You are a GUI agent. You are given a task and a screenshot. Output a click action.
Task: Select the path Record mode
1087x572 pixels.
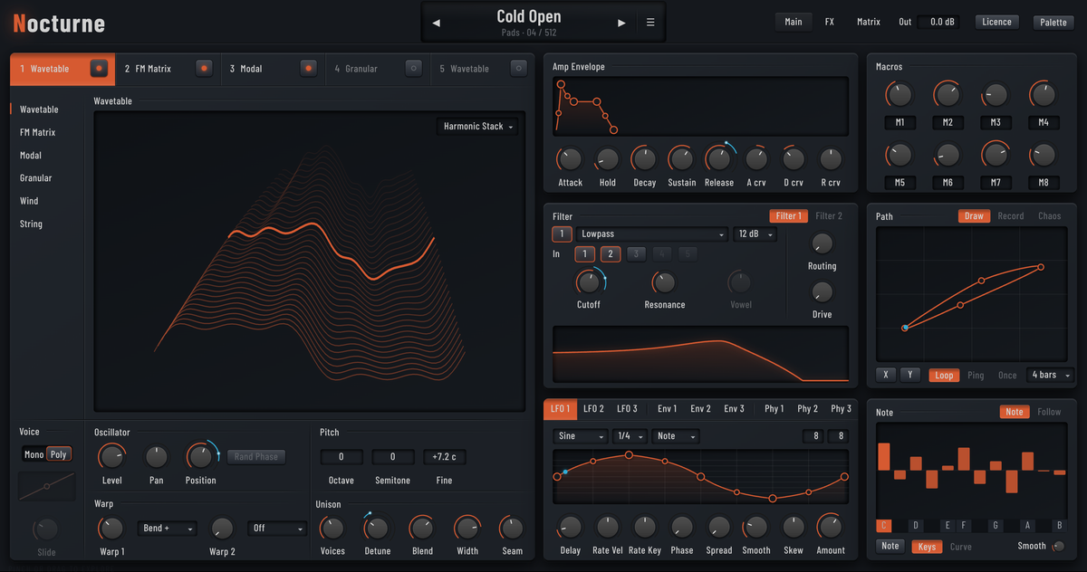pos(1011,216)
